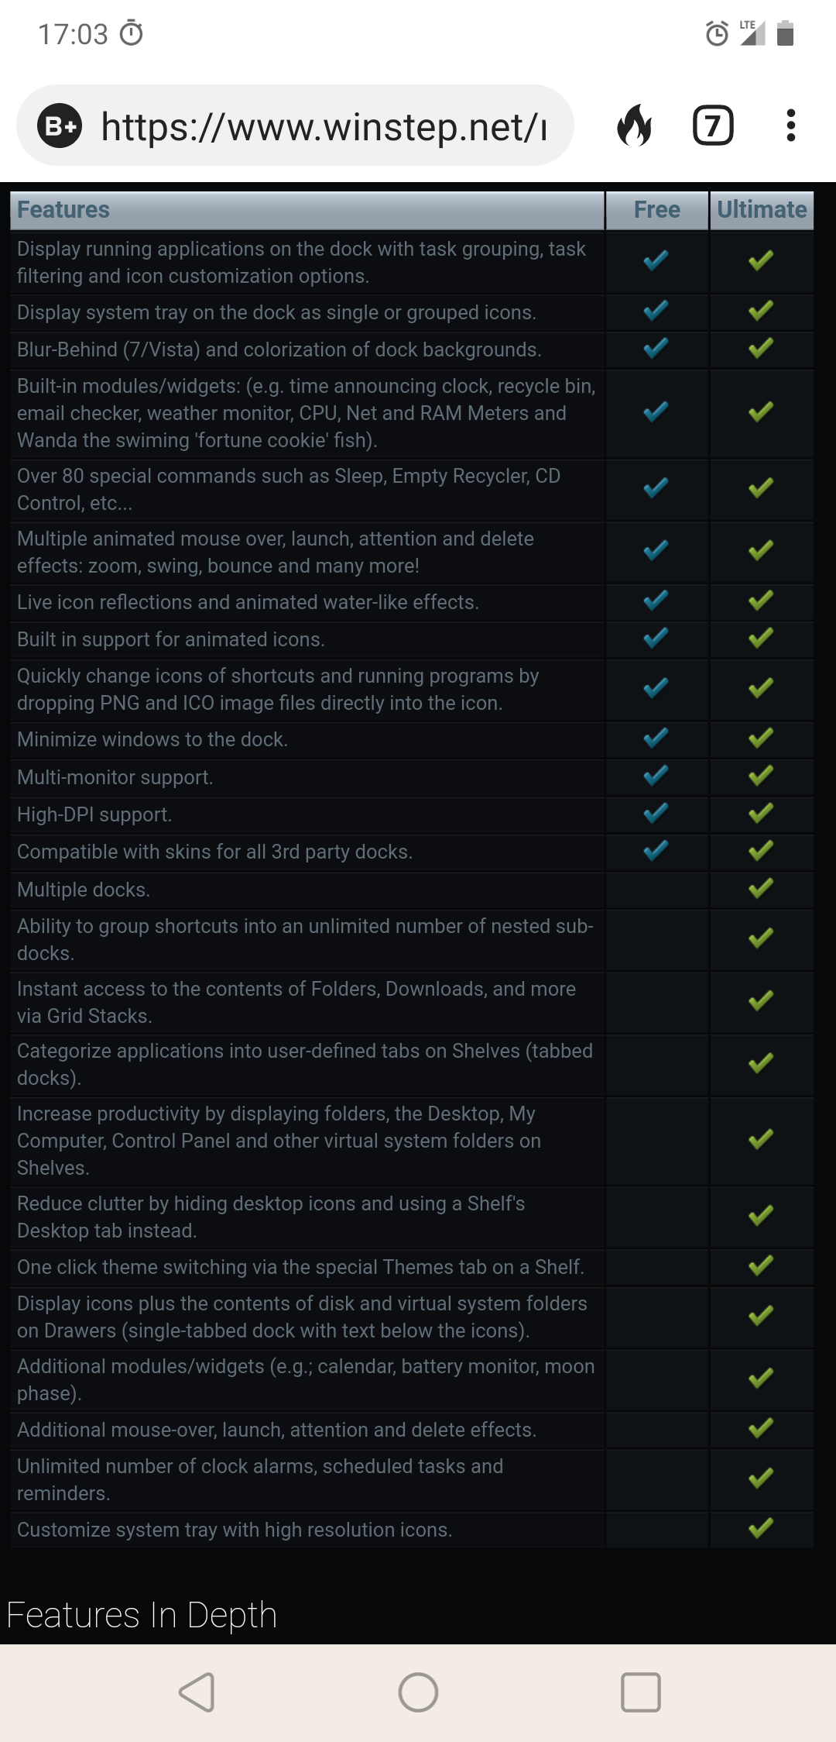Tap the Minimize windows to the dock row

(x=412, y=739)
